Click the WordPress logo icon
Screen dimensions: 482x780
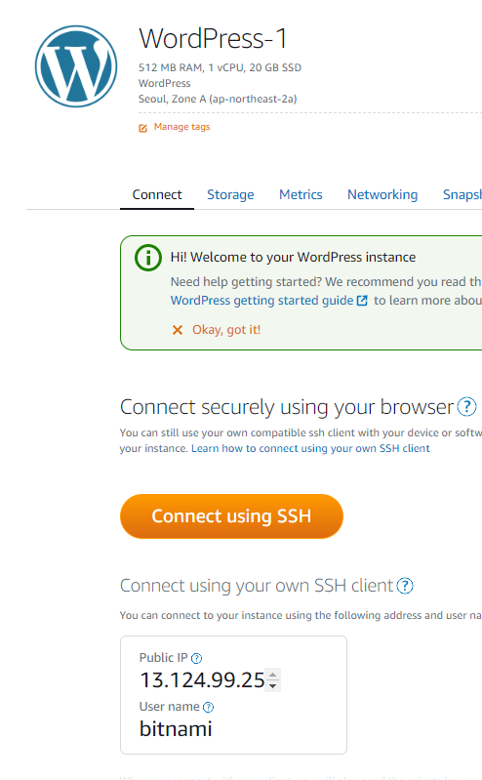[x=76, y=66]
